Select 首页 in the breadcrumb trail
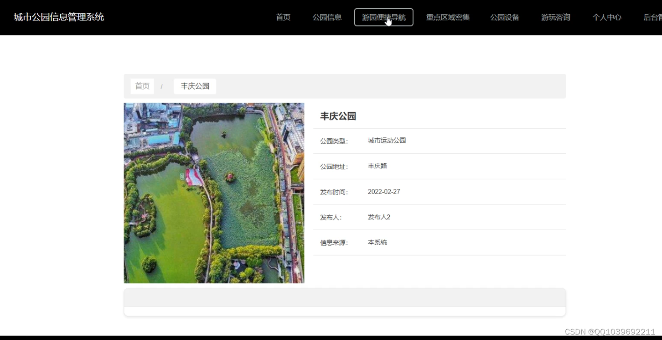The height and width of the screenshot is (340, 662). pos(142,86)
